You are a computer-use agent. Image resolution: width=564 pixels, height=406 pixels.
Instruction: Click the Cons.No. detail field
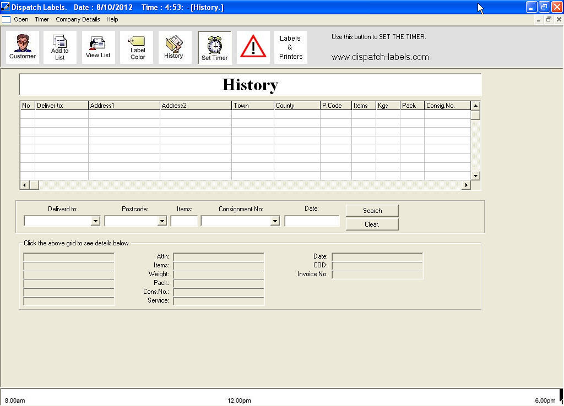[219, 292]
